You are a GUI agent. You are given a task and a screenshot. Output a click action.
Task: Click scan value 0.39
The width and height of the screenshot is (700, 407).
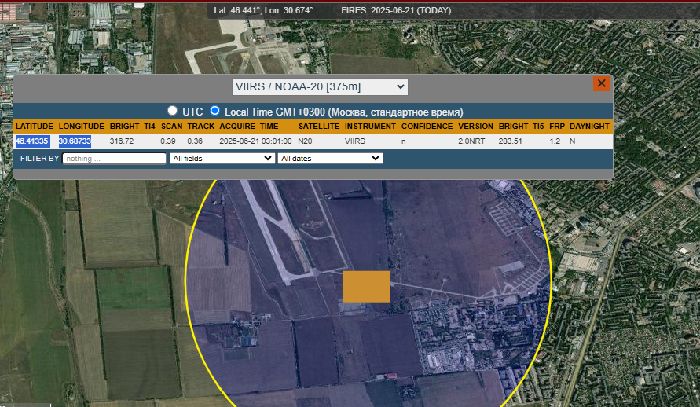click(x=168, y=141)
